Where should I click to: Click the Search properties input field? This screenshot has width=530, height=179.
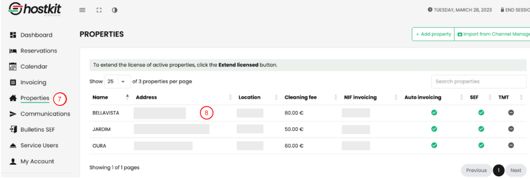tap(478, 81)
